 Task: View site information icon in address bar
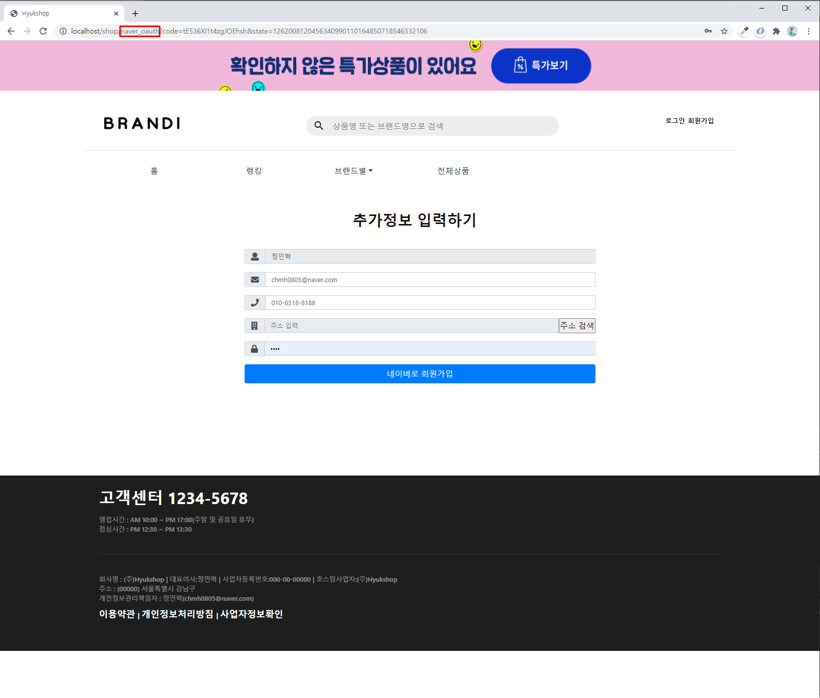pos(63,31)
